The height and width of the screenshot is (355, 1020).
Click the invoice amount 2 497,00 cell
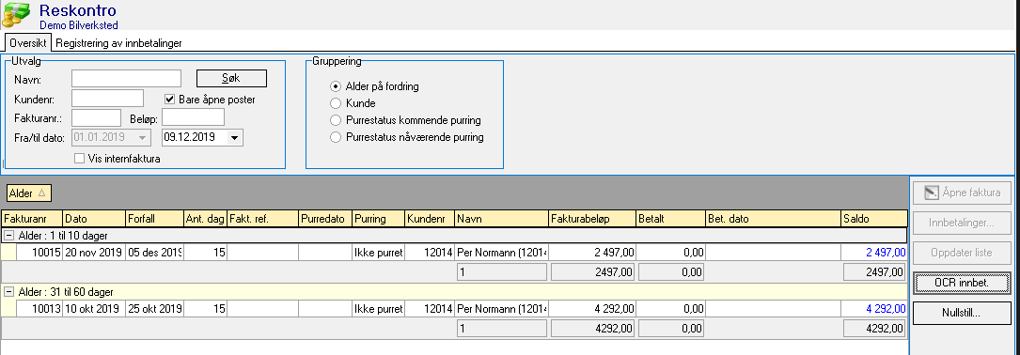click(x=592, y=253)
